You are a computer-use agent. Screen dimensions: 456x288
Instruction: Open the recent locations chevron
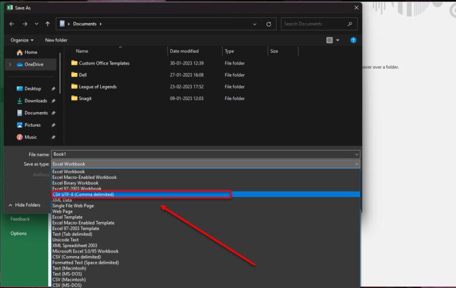coord(36,24)
